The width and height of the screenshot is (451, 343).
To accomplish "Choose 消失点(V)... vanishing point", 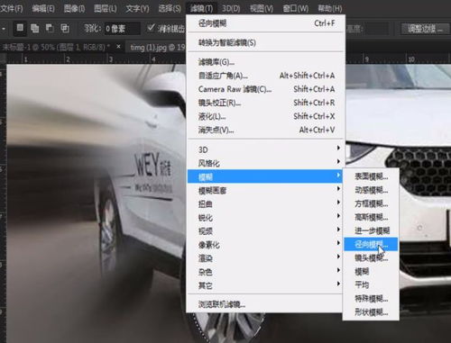I will coord(265,130).
